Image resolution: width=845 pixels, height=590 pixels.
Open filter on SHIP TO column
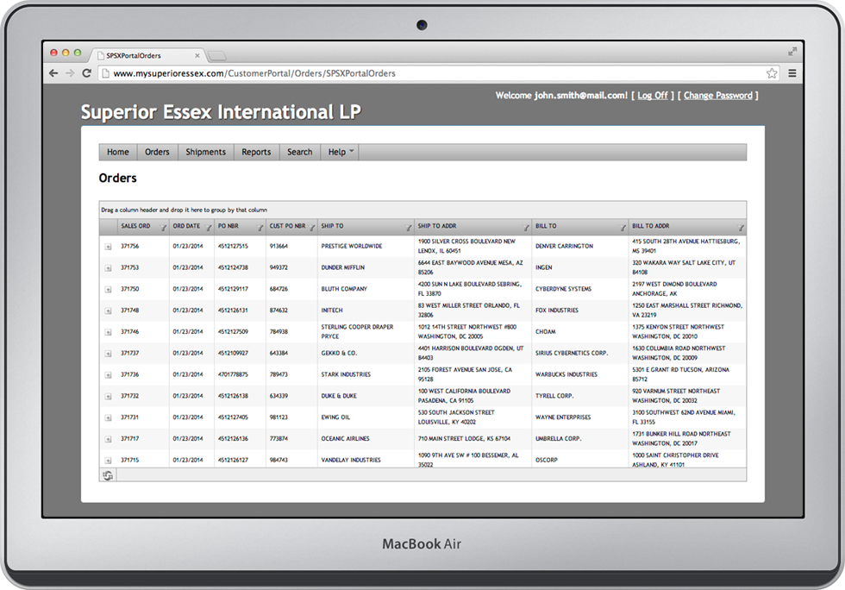point(409,228)
